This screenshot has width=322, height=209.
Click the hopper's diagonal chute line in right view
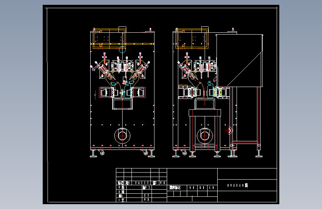click(244, 69)
